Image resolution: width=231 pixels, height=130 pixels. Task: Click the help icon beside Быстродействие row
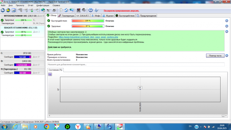pos(227,21)
